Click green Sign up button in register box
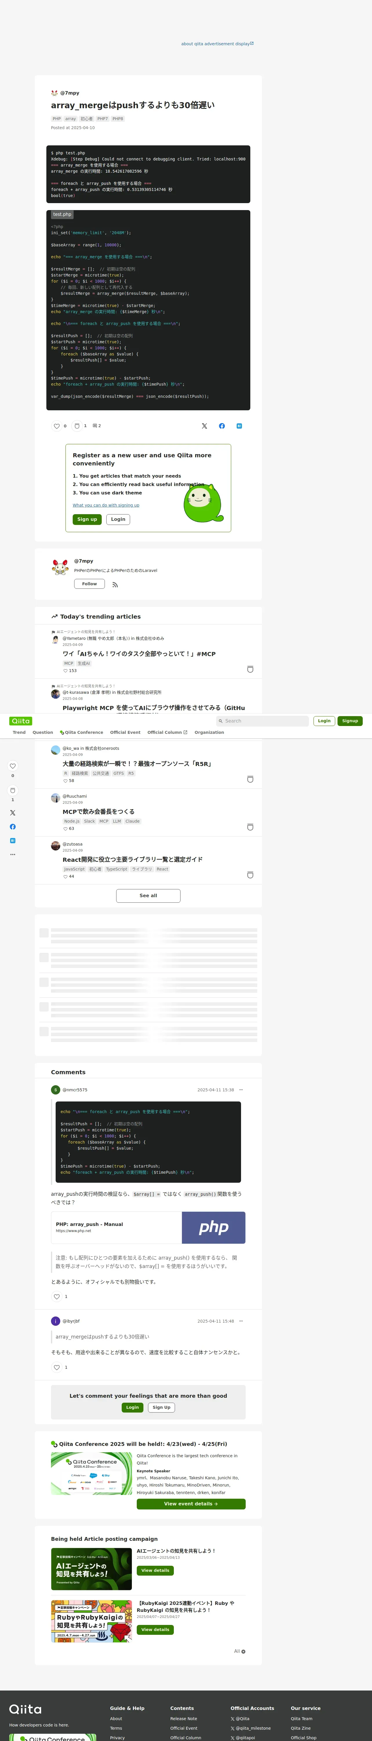 [87, 519]
